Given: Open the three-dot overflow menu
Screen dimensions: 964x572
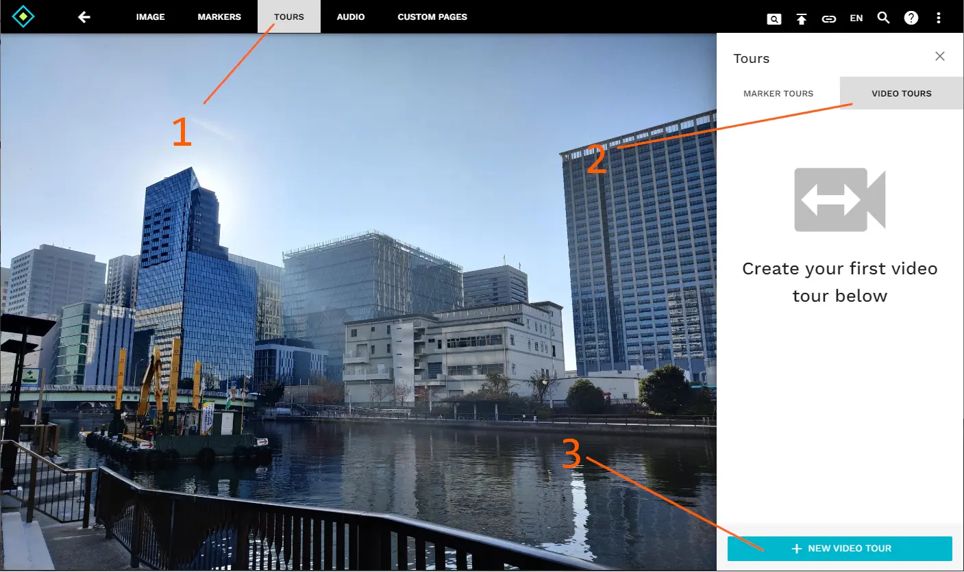Looking at the screenshot, I should click(938, 18).
